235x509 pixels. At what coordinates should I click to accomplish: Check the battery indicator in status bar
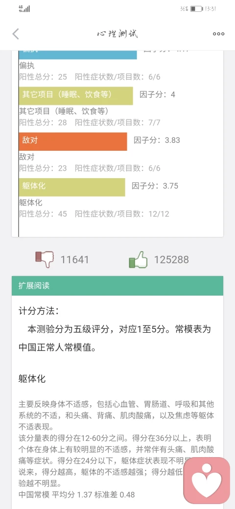click(196, 9)
